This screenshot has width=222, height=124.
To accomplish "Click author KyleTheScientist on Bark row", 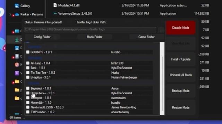I will point(122,68).
